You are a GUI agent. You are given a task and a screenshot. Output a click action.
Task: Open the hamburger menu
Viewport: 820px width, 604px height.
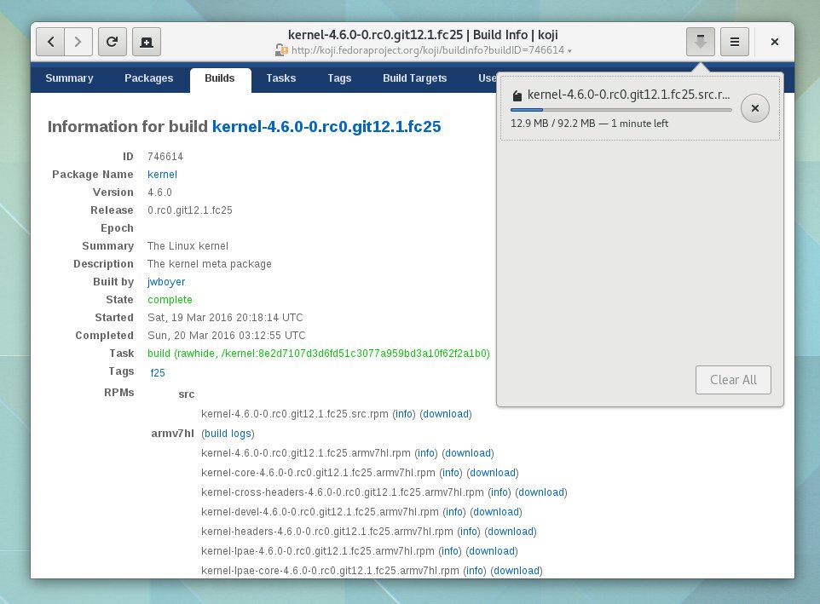[735, 41]
